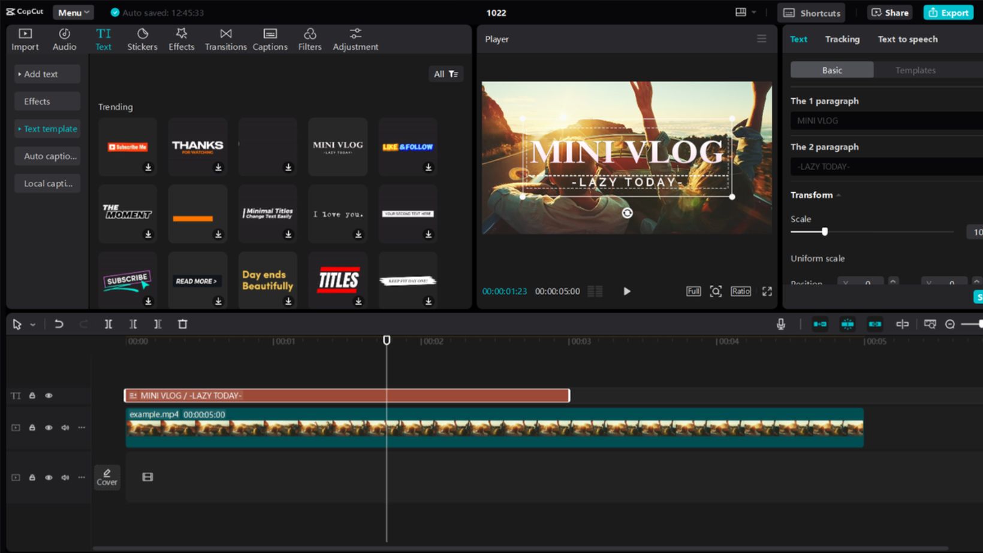Open the selection tool dropdown arrow

[x=33, y=324]
